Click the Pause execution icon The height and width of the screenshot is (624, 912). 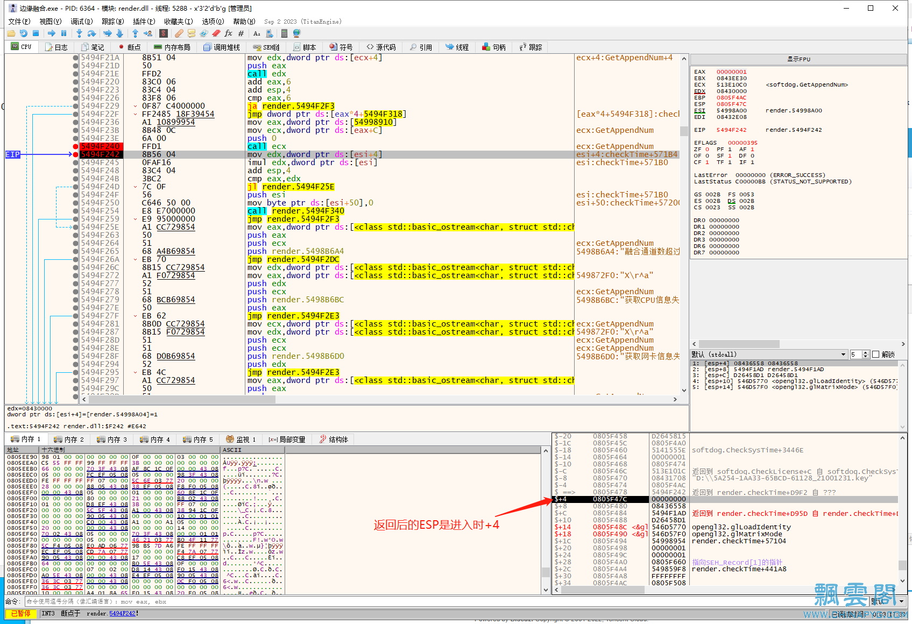[x=63, y=33]
